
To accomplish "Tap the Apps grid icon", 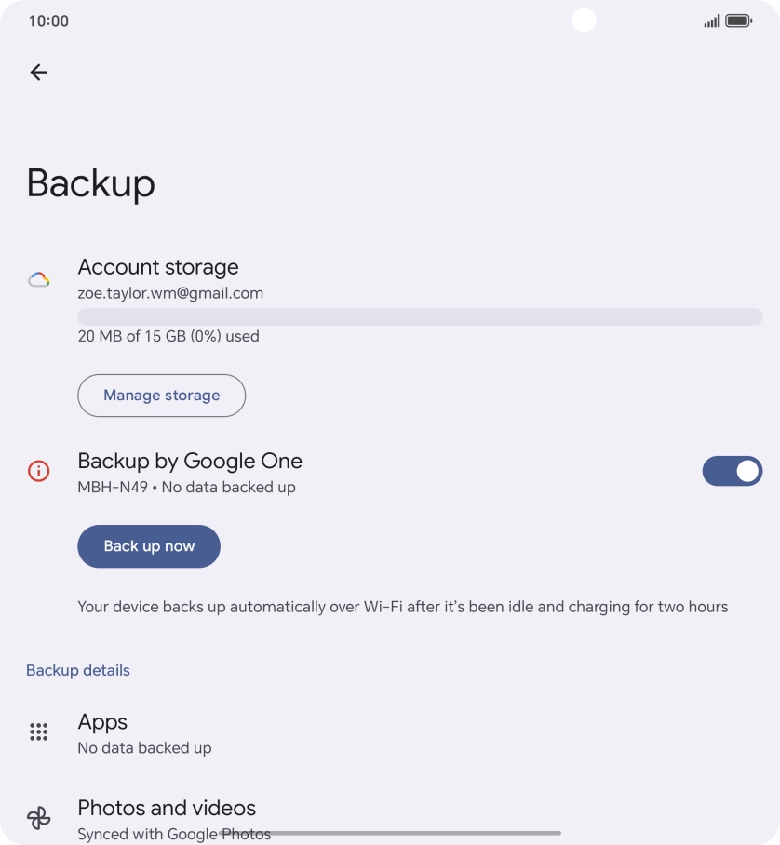I will coord(38,732).
